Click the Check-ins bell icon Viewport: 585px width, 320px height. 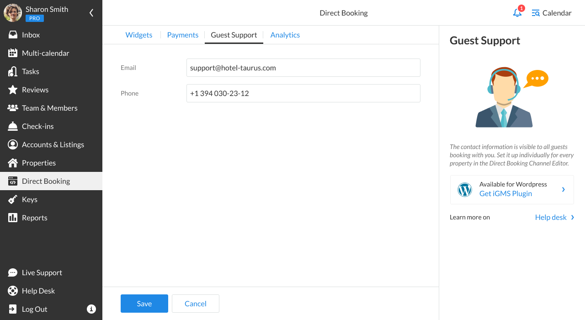[x=13, y=126]
